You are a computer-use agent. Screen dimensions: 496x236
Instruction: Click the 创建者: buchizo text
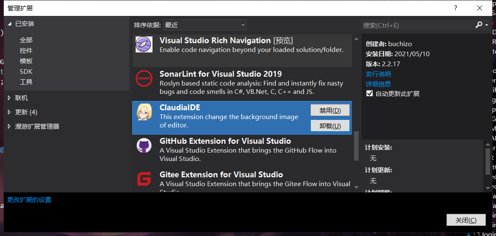[x=389, y=44]
